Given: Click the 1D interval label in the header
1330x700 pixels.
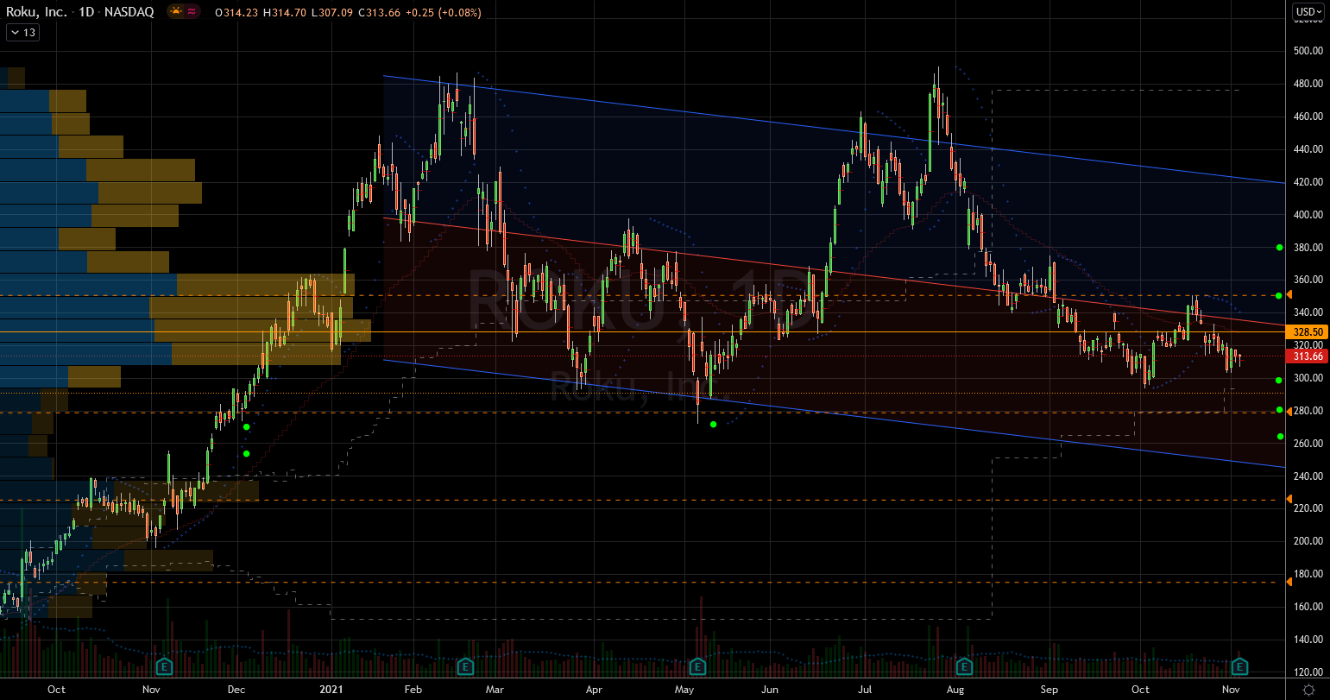Looking at the screenshot, I should 87,12.
